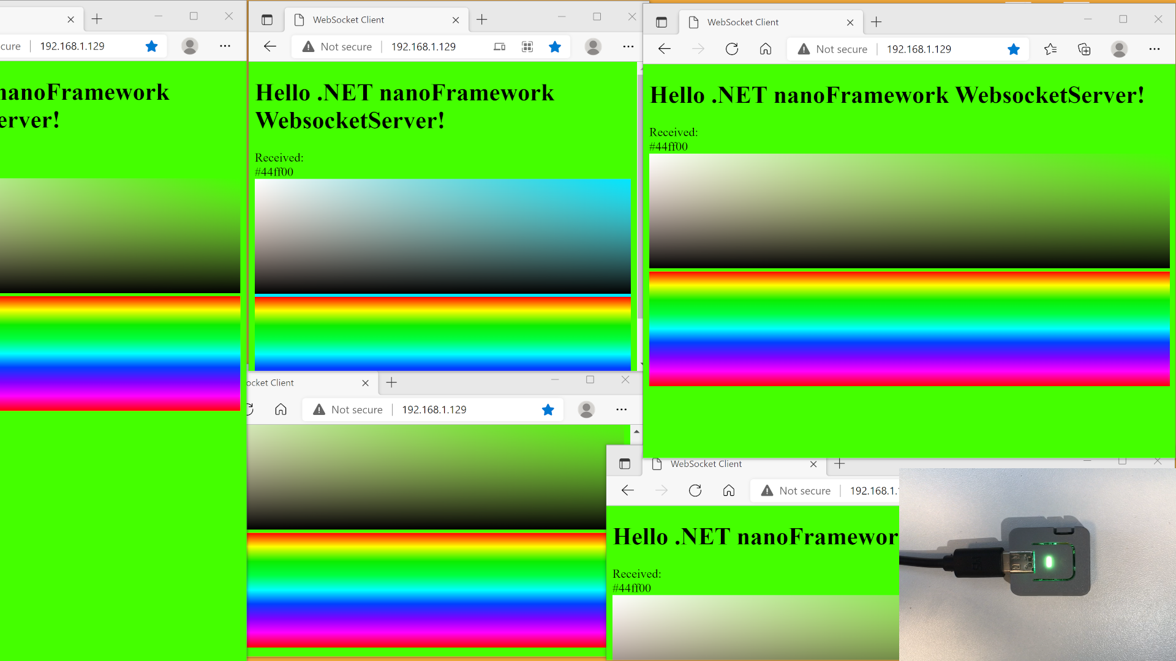The width and height of the screenshot is (1176, 661).
Task: Open the Collections icon in the top-right window
Action: [1084, 49]
